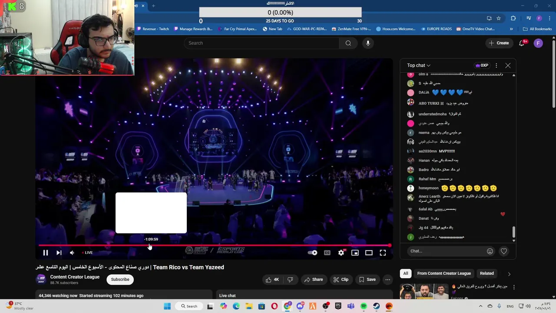Screen dimensions: 556x313
Task: Mute the video player volume
Action: 72,253
